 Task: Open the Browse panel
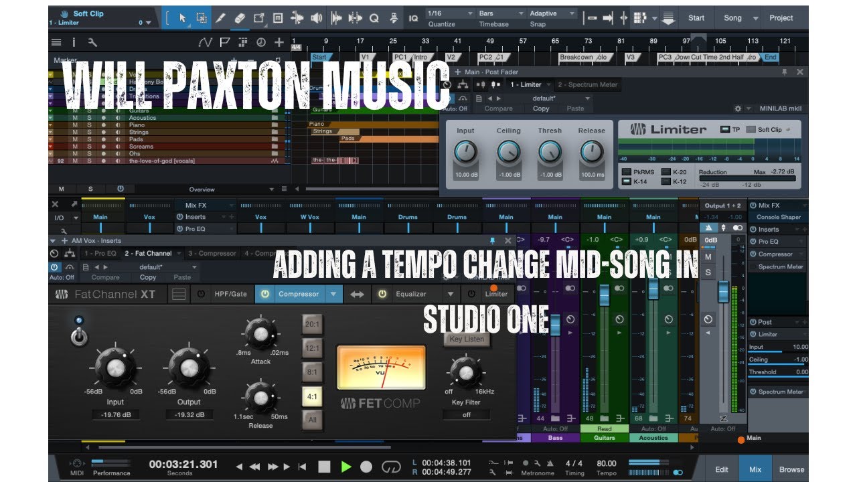click(791, 469)
